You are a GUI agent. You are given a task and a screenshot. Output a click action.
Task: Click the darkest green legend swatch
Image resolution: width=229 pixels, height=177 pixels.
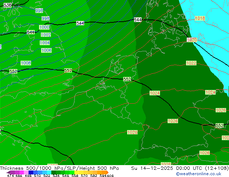click(53, 172)
